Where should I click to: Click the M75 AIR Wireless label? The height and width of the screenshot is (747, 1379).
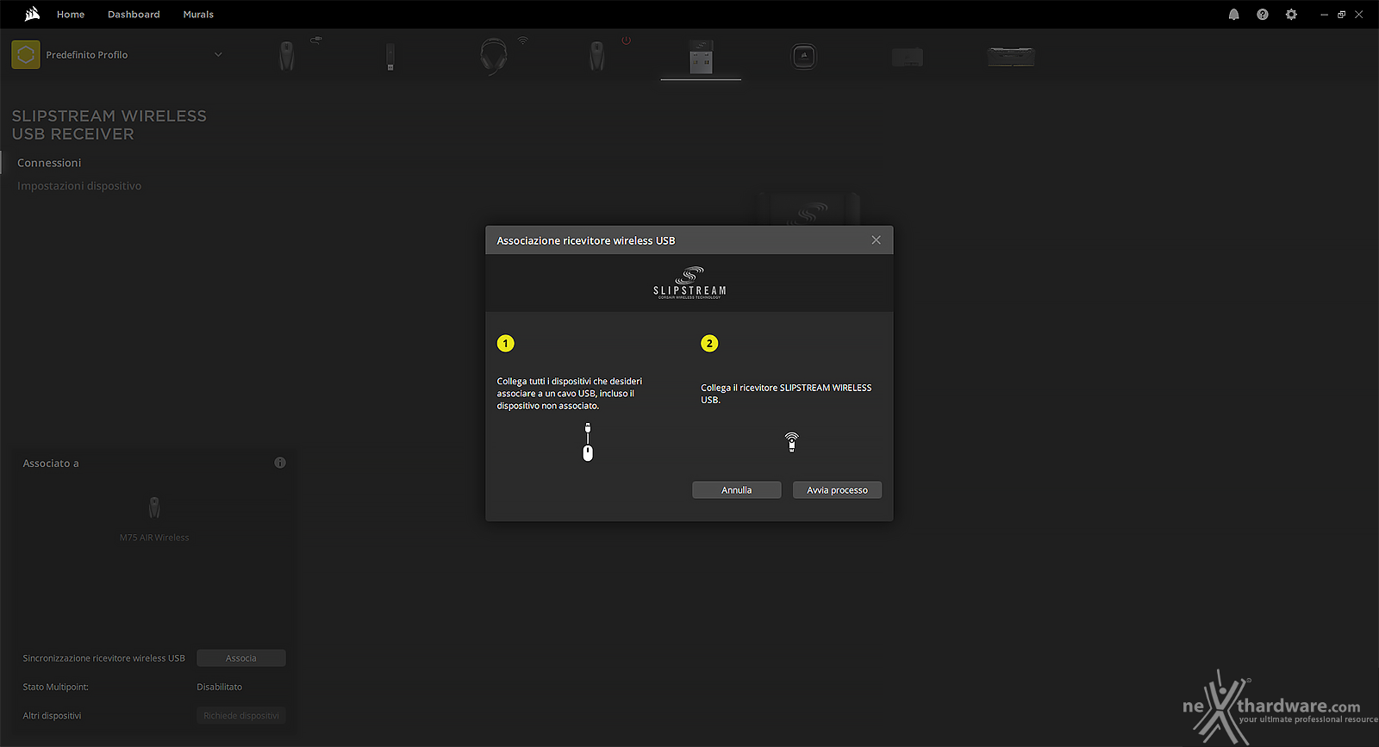(154, 538)
